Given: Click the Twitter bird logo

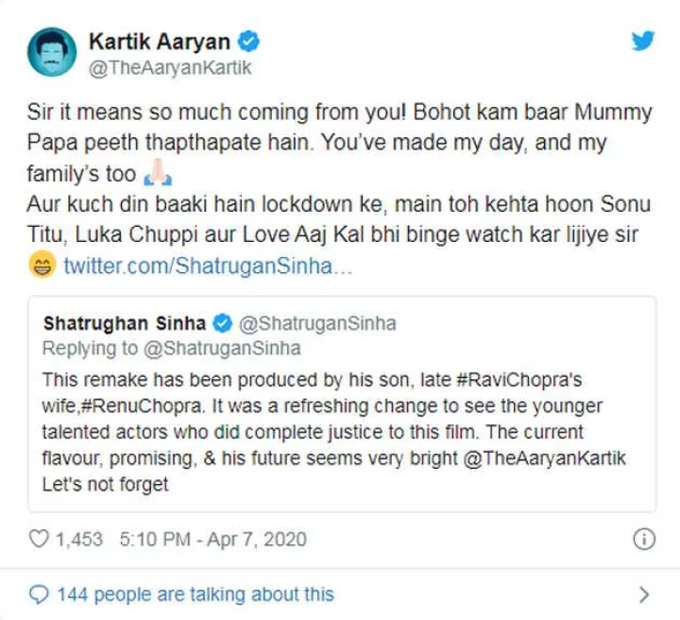Looking at the screenshot, I should pos(643,41).
